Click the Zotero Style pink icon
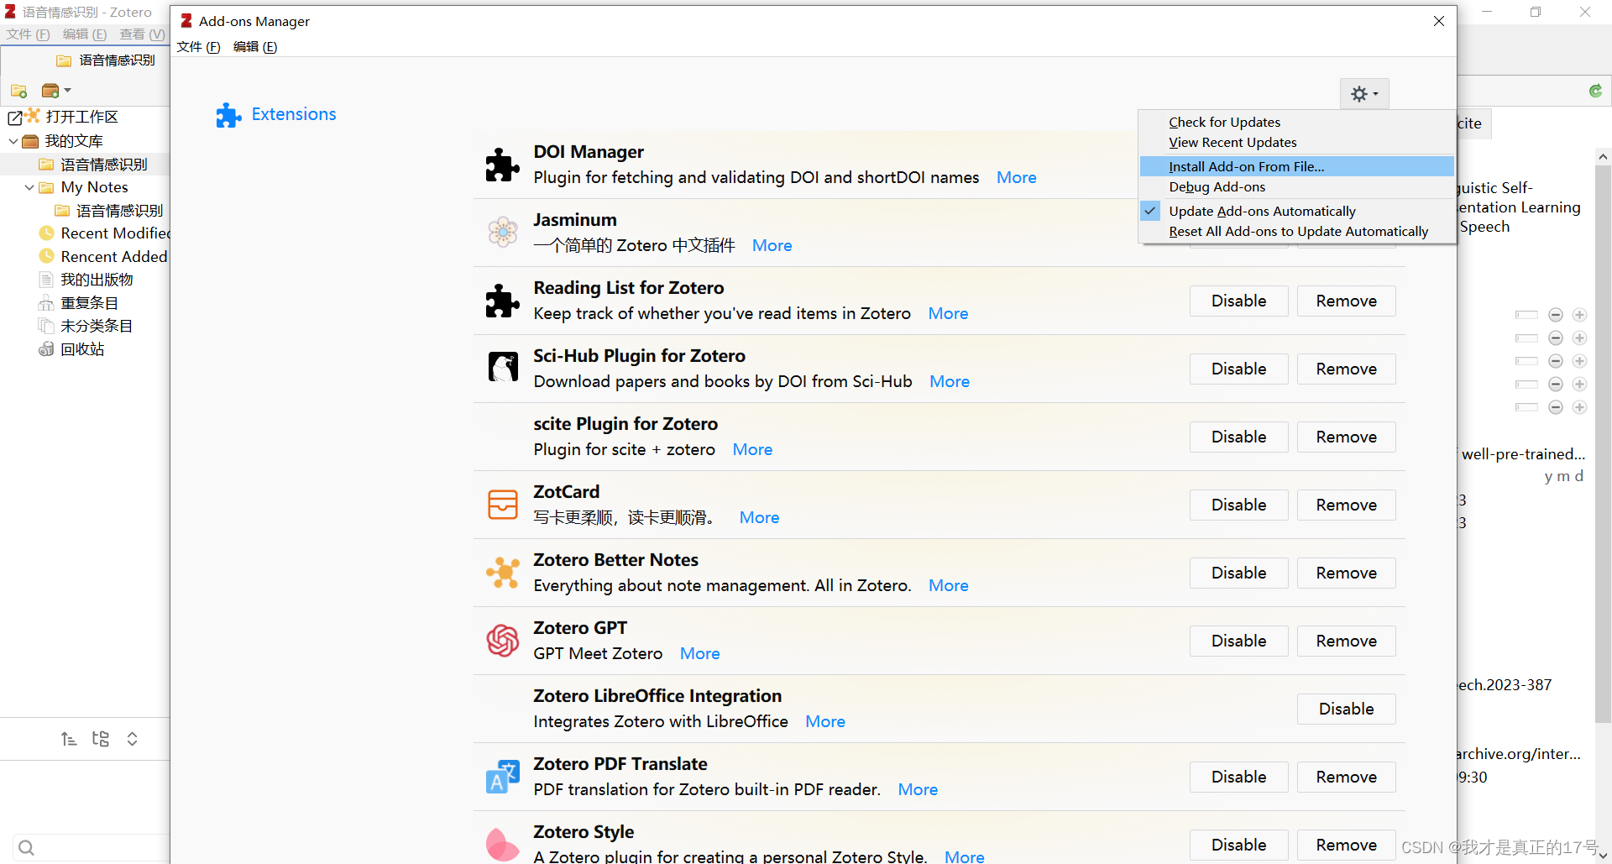Image resolution: width=1612 pixels, height=864 pixels. click(503, 845)
